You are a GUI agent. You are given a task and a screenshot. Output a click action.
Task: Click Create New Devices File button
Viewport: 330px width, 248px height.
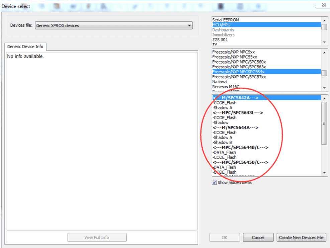301,238
